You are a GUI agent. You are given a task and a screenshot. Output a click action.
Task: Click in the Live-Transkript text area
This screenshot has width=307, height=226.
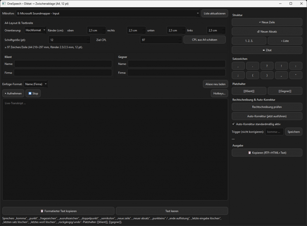[x=115, y=150]
